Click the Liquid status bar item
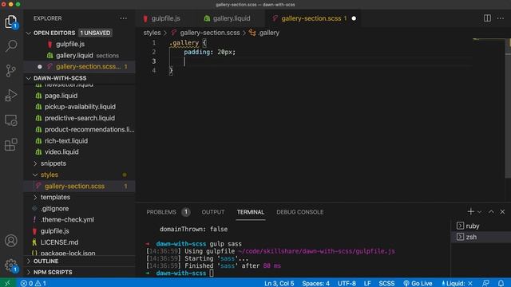This screenshot has width=511, height=287. (457, 284)
